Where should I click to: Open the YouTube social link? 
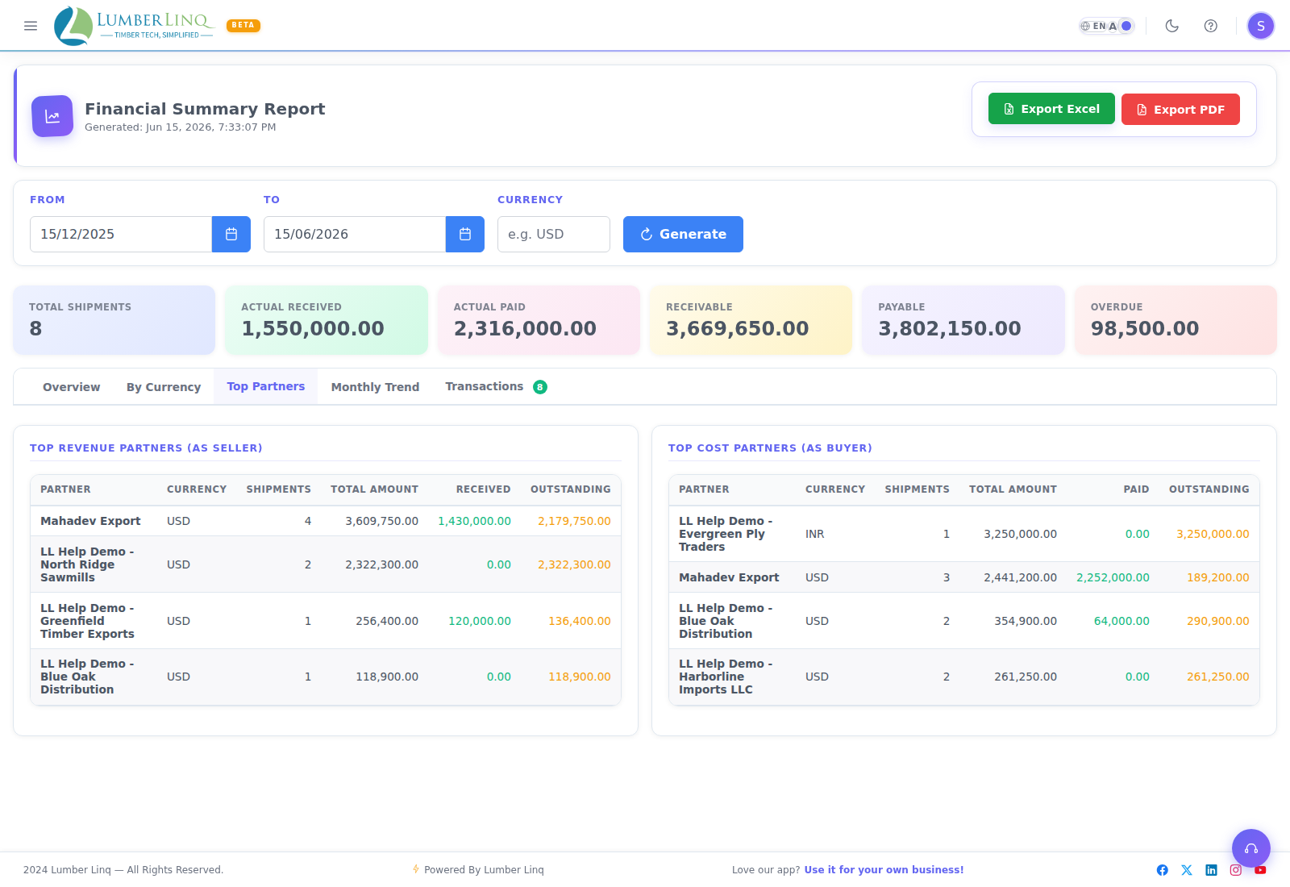click(1260, 870)
